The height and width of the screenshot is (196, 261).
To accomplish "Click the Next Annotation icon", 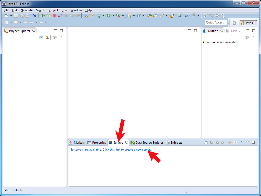I will point(6,22).
